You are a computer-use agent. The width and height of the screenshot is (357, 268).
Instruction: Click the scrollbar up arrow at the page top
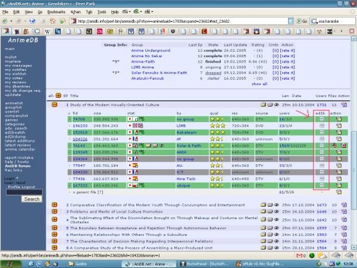coord(353,39)
